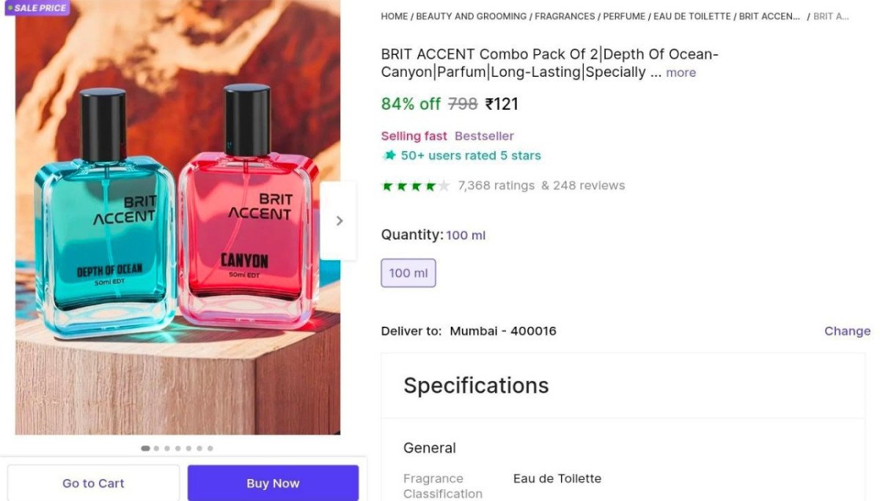The height and width of the screenshot is (501, 880).
Task: Click the star rating row
Action: [415, 186]
